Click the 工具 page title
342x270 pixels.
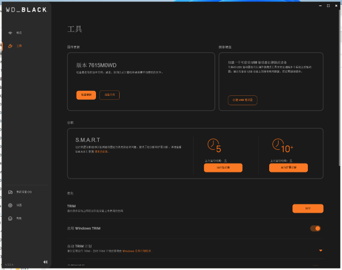[x=74, y=29]
